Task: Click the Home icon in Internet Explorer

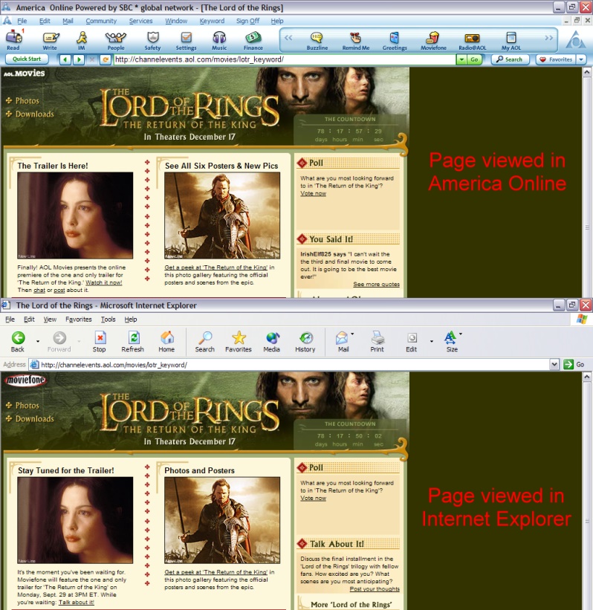Action: (x=167, y=341)
